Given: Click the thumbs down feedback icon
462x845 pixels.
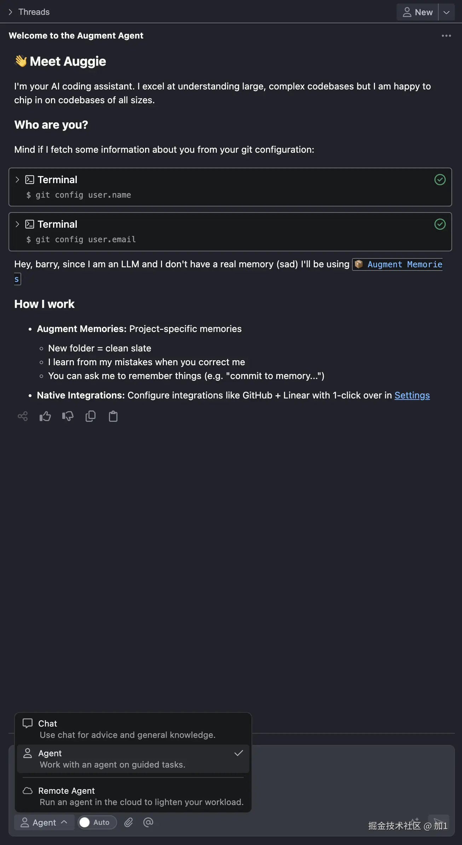Looking at the screenshot, I should click(x=68, y=416).
